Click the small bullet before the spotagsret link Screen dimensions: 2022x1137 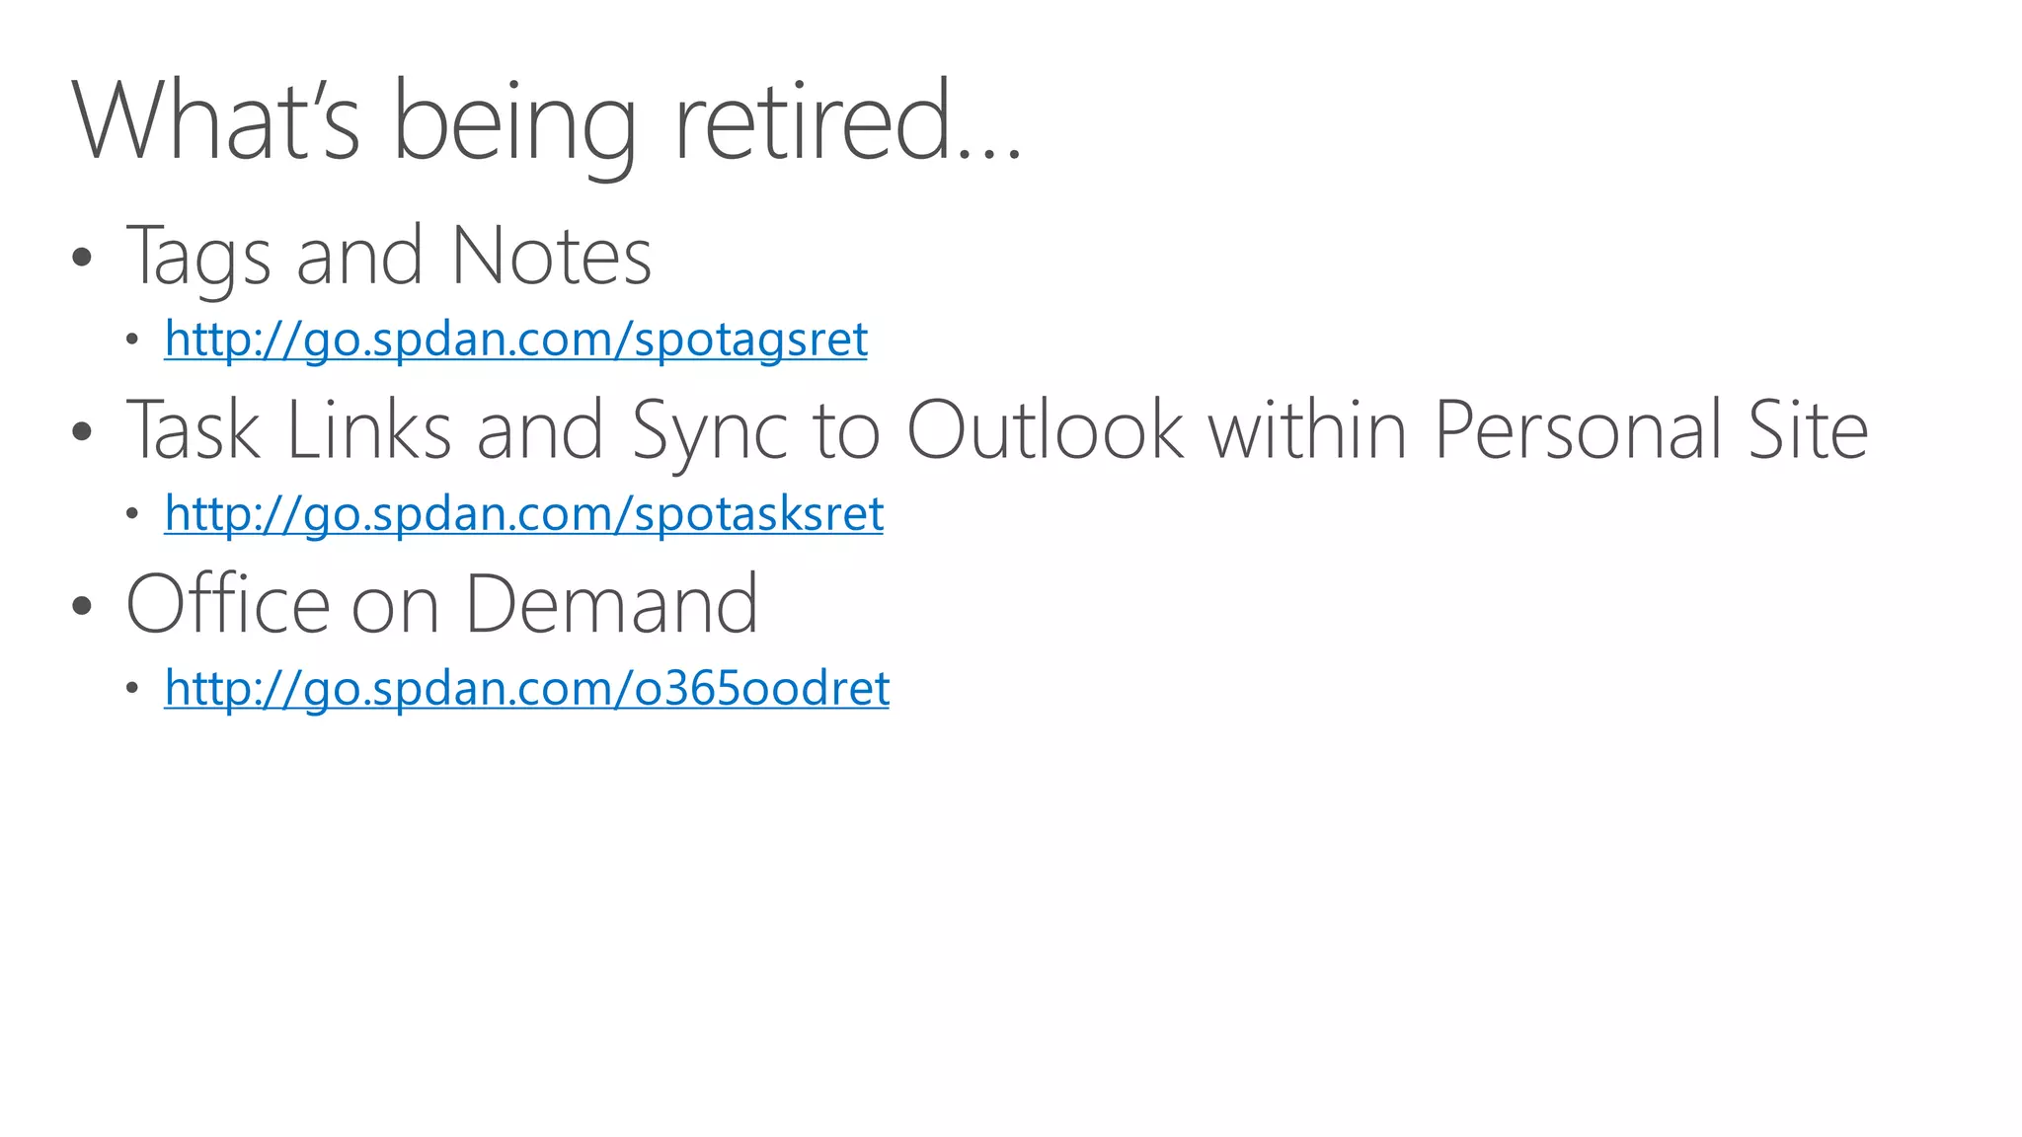(132, 341)
